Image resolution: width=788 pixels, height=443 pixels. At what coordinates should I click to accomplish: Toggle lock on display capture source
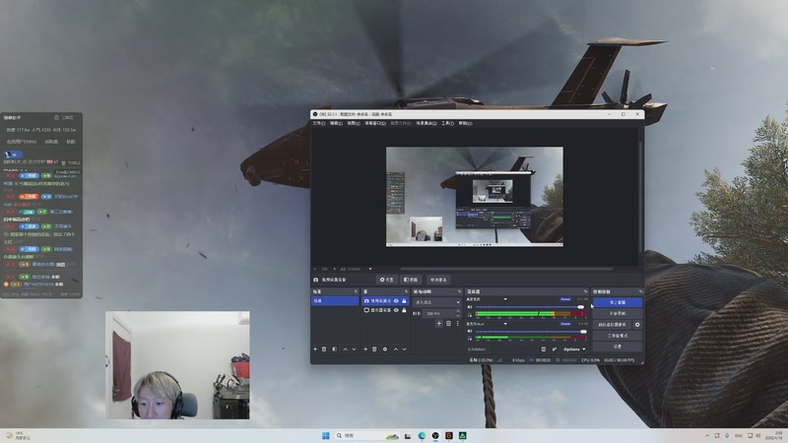404,310
